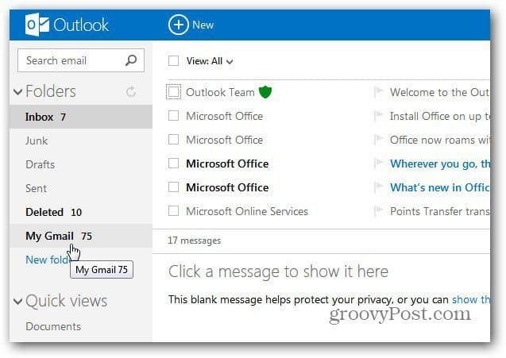
Task: Tick the select-all checkbox beside View: All
Action: 173,60
